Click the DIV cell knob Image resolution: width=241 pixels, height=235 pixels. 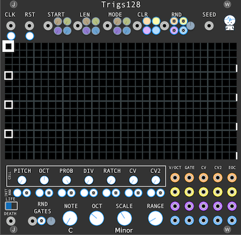tap(89, 180)
